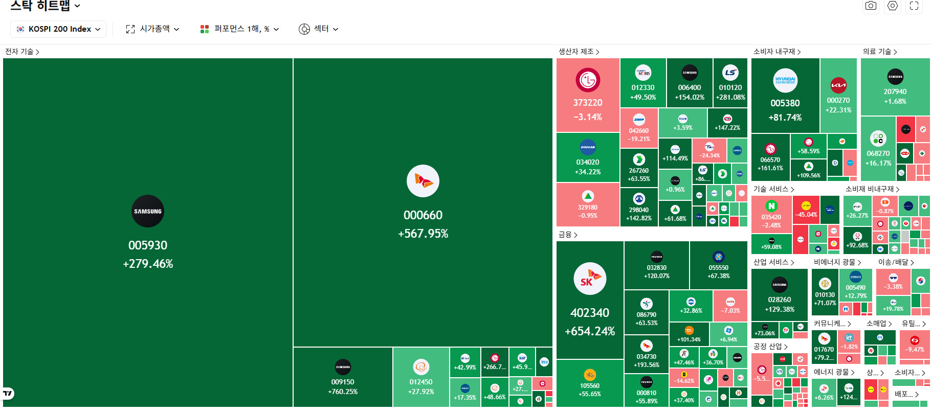Open the 에너지 광물 sector
Viewport: 932px width, 413px height.
834,372
